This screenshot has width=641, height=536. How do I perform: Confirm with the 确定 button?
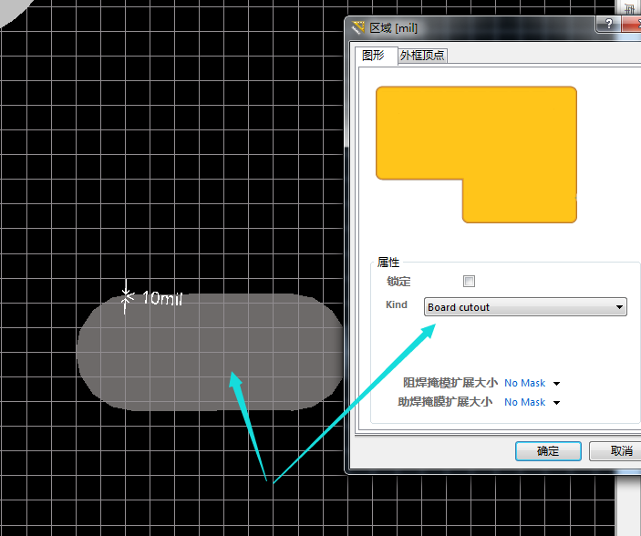(x=548, y=451)
